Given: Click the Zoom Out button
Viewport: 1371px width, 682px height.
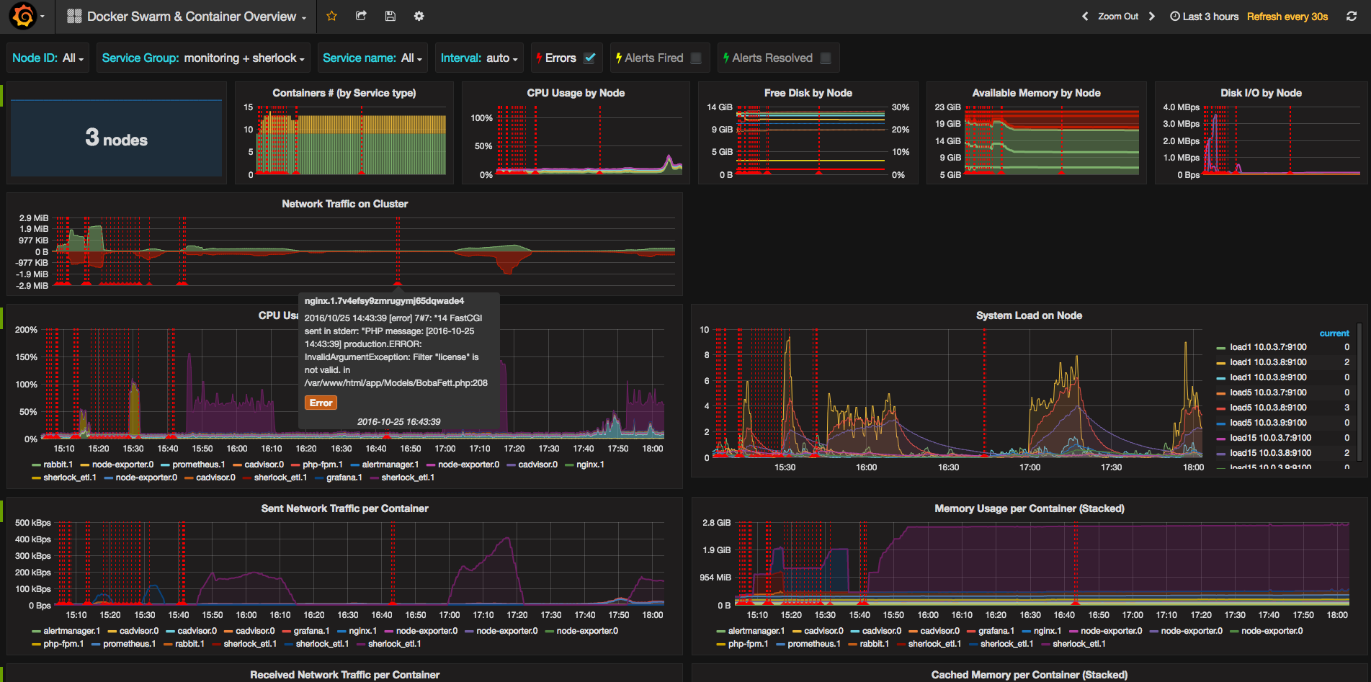Looking at the screenshot, I should pos(1117,16).
